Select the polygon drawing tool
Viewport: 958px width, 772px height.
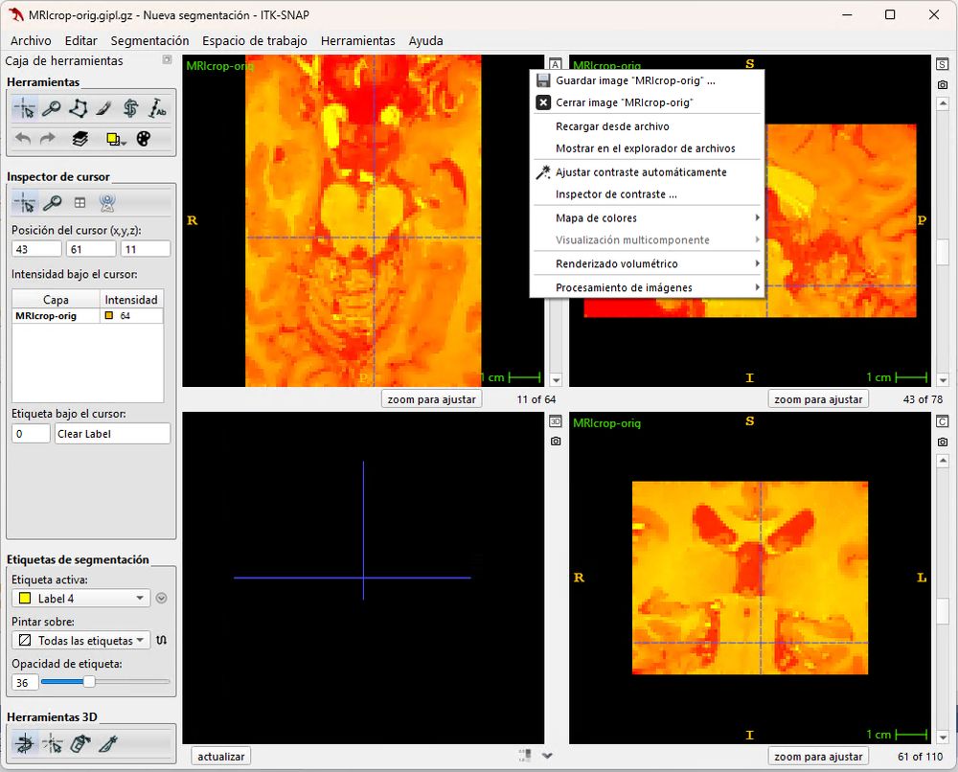pyautogui.click(x=78, y=109)
